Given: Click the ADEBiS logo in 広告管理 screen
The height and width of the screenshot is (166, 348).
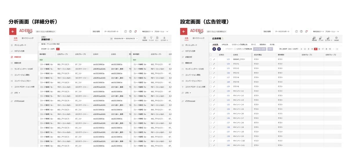Looking at the screenshot, I should coord(197,31).
